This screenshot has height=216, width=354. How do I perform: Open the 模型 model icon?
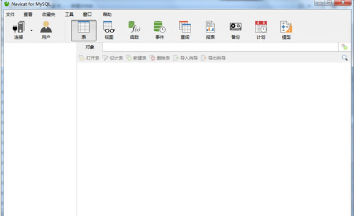(x=286, y=30)
